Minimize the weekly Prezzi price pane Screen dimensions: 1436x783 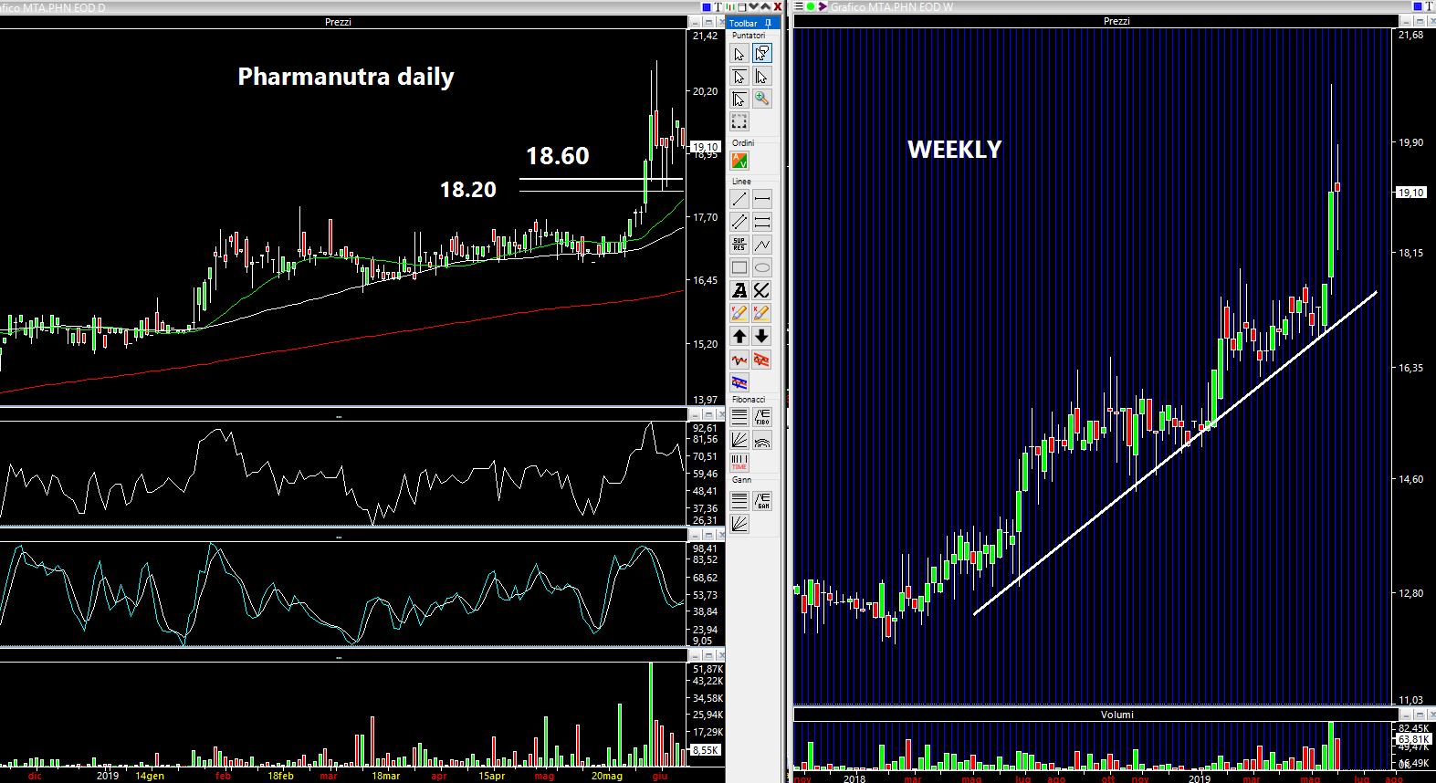(1407, 21)
